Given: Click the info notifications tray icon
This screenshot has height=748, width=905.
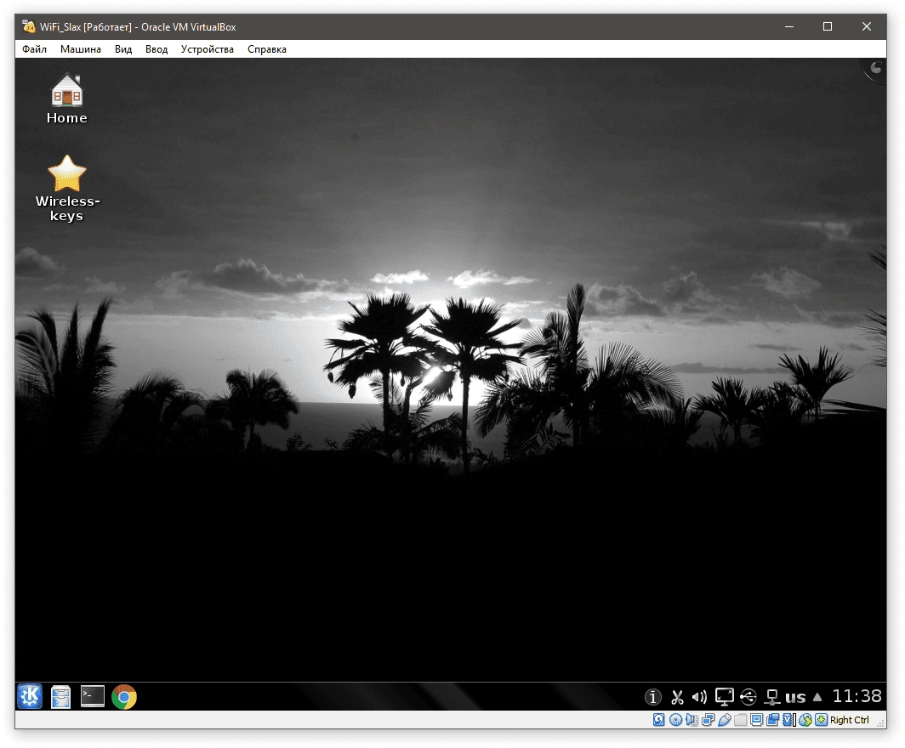Looking at the screenshot, I should (x=652, y=697).
